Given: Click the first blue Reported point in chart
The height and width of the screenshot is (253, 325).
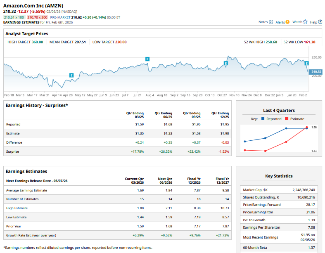Looking at the screenshot, I should coord(245,141).
